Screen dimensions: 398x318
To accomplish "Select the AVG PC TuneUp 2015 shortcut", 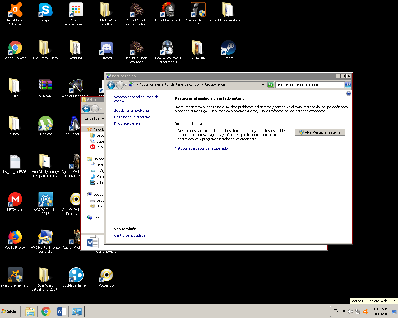I will click(45, 204).
